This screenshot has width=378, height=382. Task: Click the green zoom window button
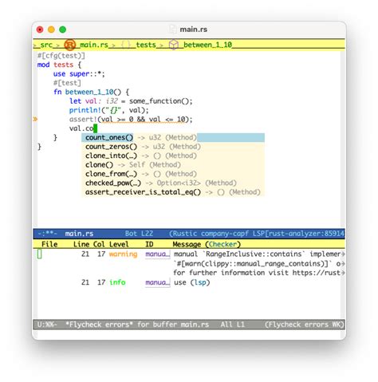[x=62, y=30]
